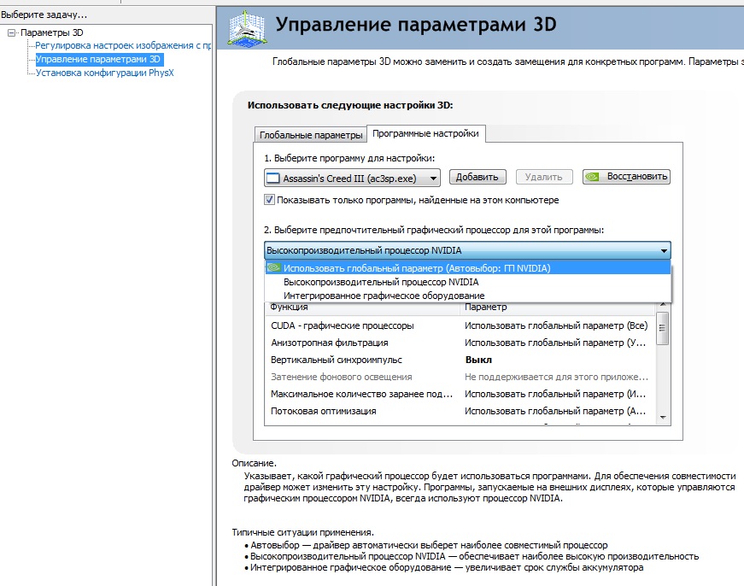
Task: Open 'Установка конфигурации PhysX' tree item
Action: point(105,73)
